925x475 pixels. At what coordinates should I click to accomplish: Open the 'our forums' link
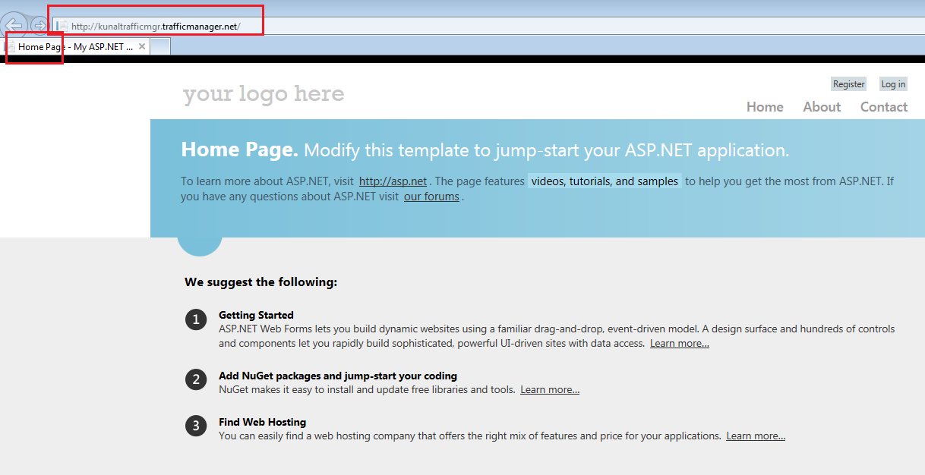point(431,197)
